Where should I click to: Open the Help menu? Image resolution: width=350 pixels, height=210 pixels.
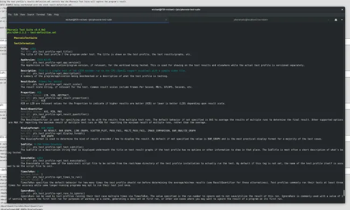57,15
